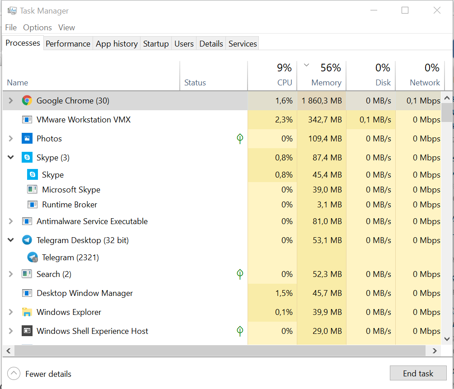Sort by the CPU column header
The height and width of the screenshot is (389, 454).
272,76
